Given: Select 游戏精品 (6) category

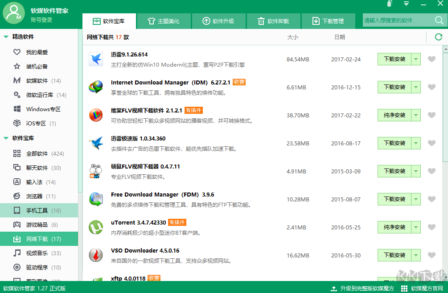Looking at the screenshot, I should tap(39, 225).
